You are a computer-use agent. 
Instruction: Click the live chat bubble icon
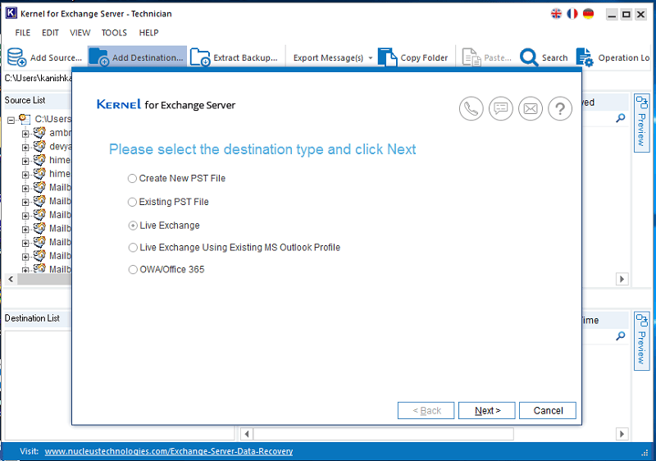501,109
